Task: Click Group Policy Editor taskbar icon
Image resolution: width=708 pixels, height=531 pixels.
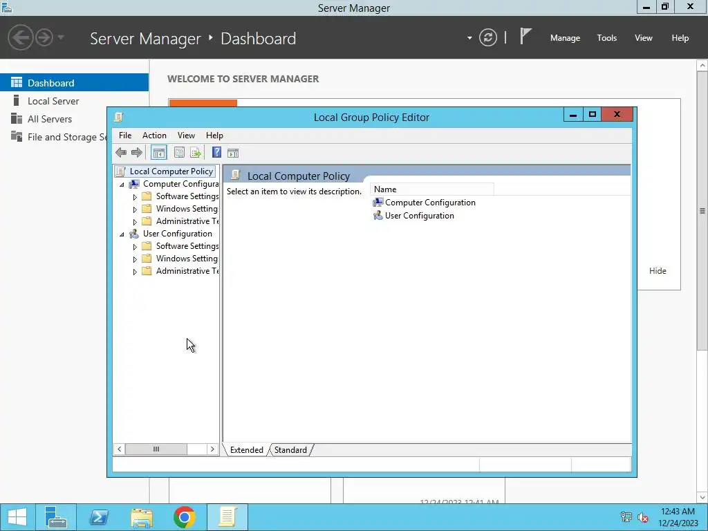Action: click(x=227, y=517)
